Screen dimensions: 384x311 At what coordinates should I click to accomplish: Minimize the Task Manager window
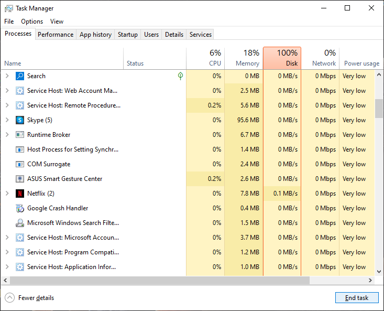(x=324, y=8)
